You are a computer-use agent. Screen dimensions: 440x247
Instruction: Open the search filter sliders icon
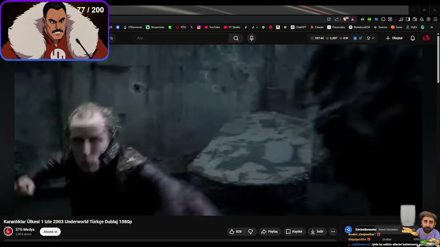point(111,38)
